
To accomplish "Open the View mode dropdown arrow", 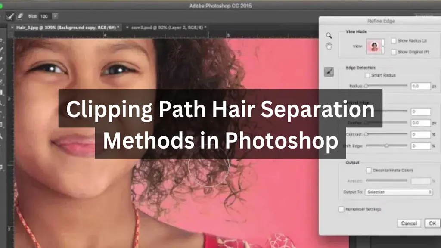I will point(383,46).
